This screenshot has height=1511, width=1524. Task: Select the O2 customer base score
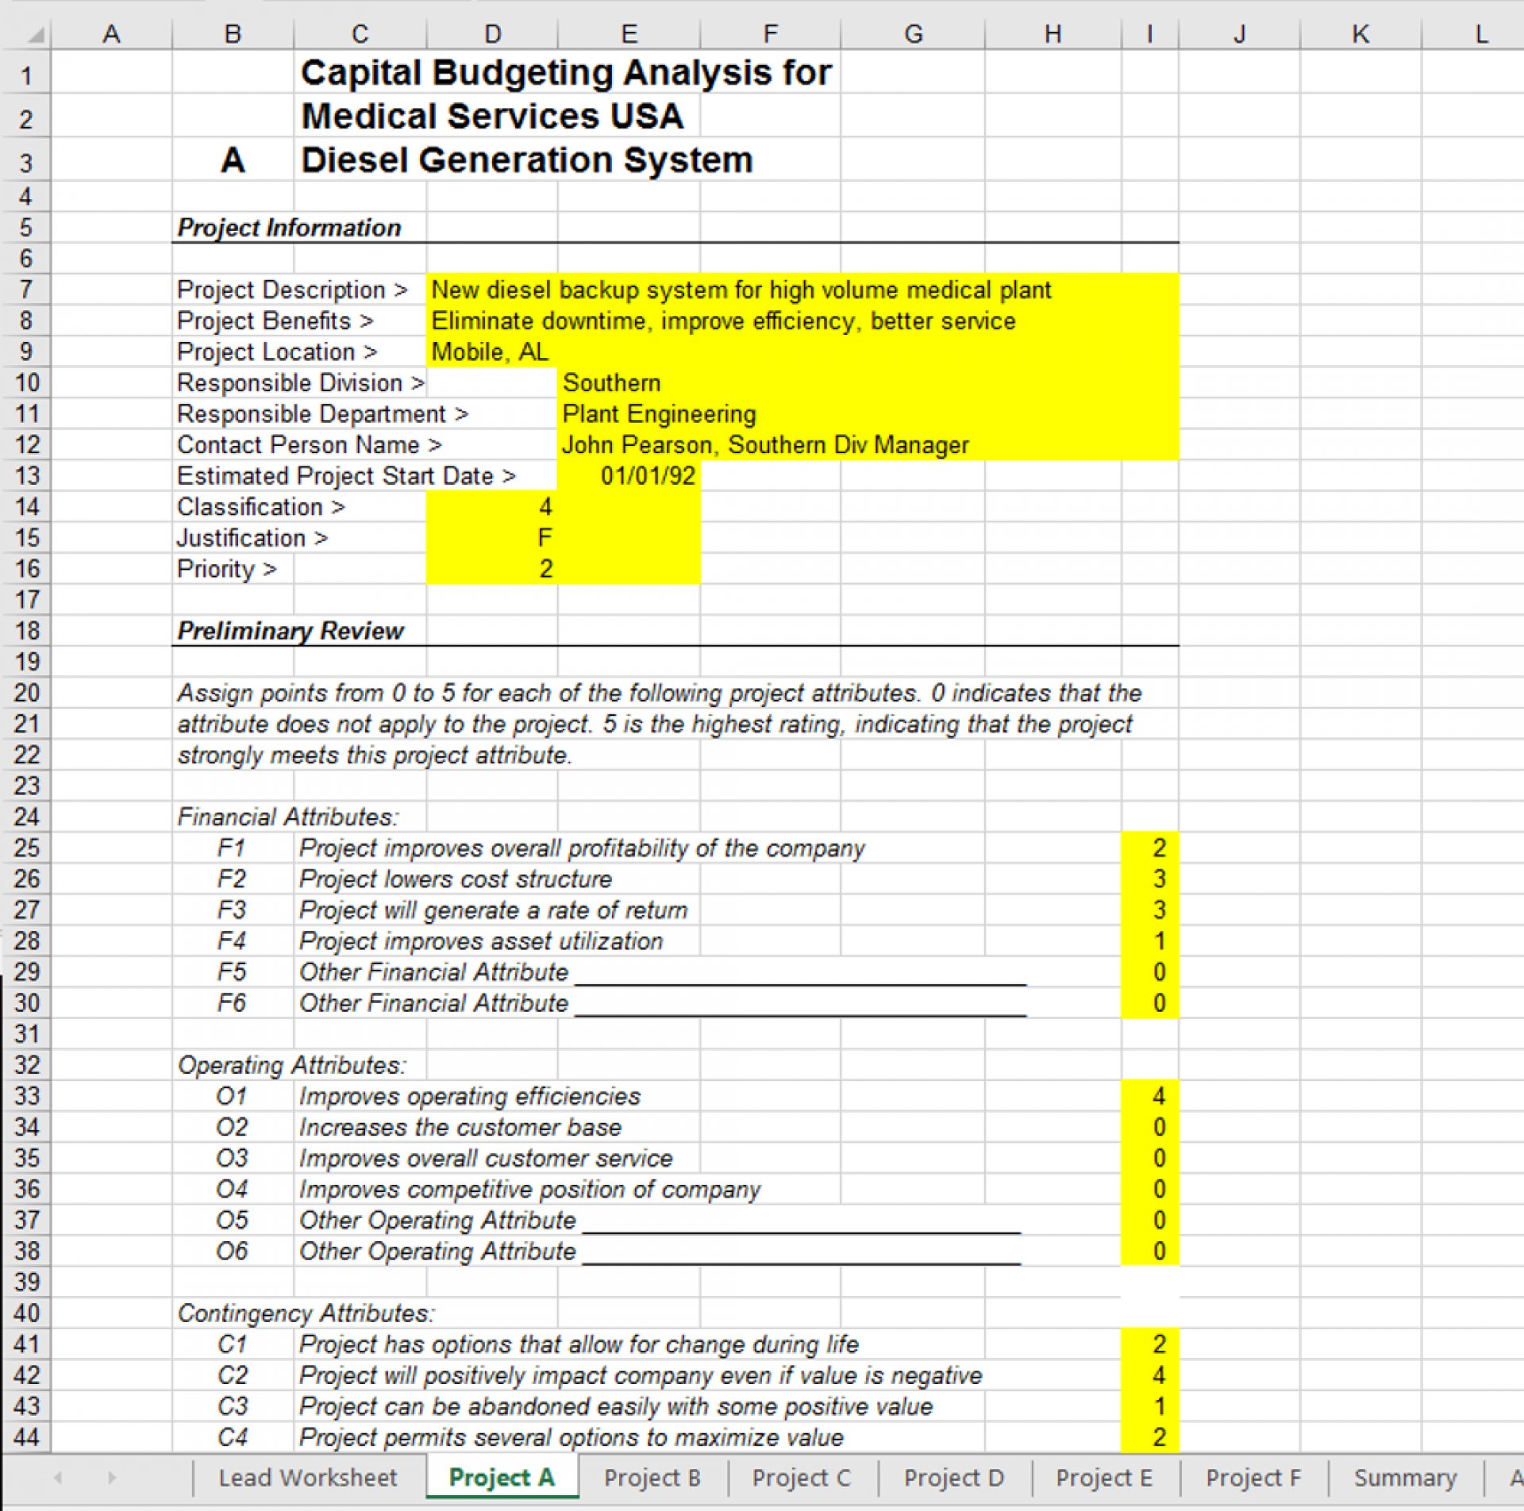click(1149, 1127)
